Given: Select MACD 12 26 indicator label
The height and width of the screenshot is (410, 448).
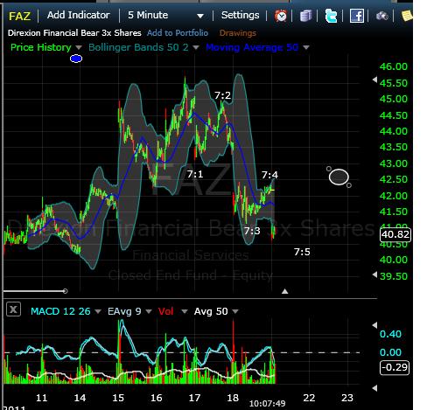Looking at the screenshot, I should click(60, 311).
